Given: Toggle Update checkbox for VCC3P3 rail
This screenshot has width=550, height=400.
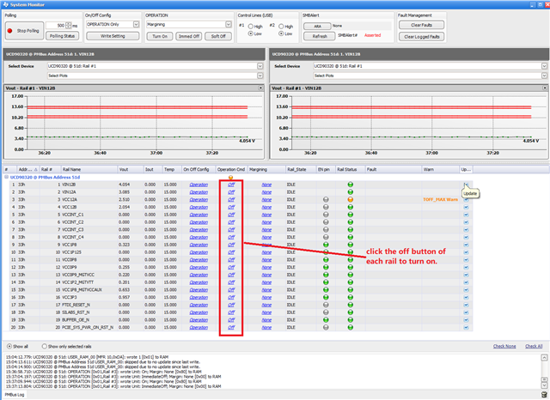Looking at the screenshot, I should tap(466, 297).
